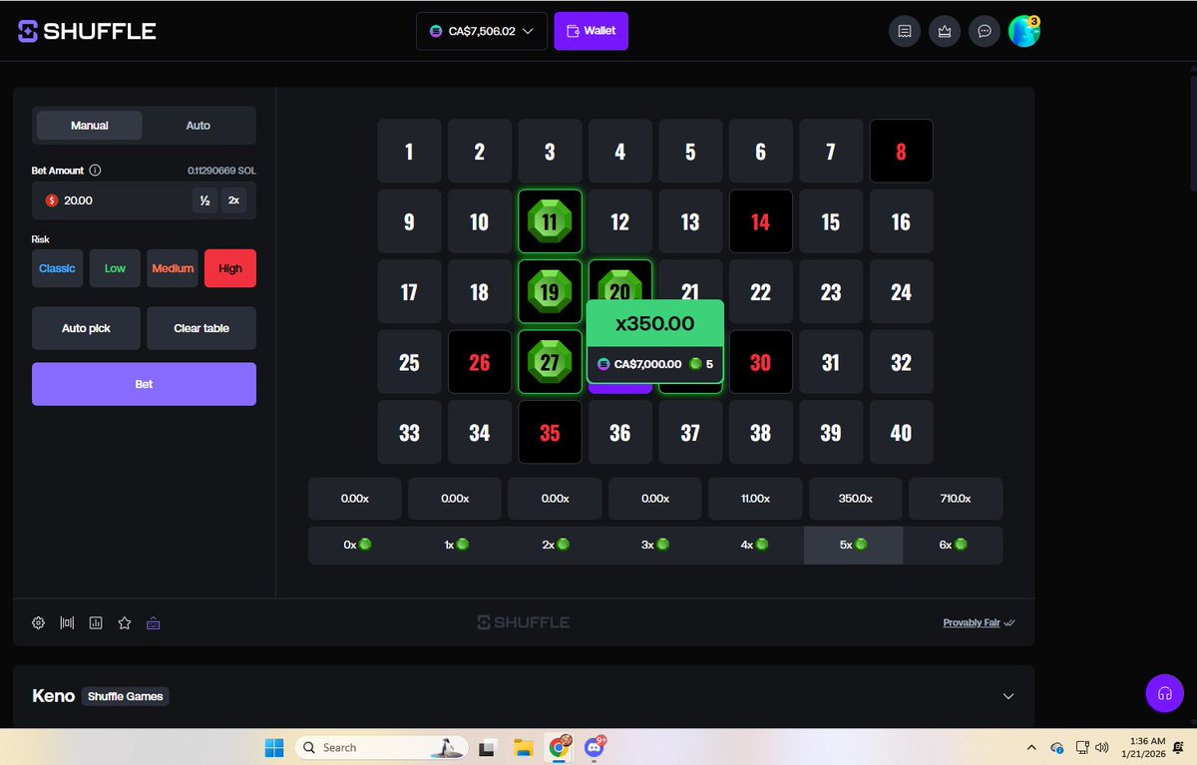Click the 11.00x multiplier cell
The image size is (1197, 765).
pos(755,499)
